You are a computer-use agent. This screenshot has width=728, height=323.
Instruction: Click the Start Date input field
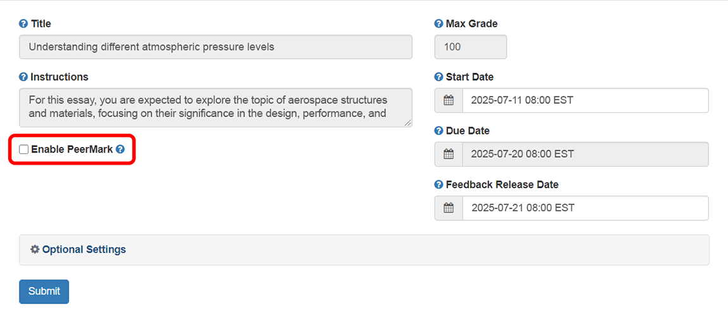pos(585,100)
